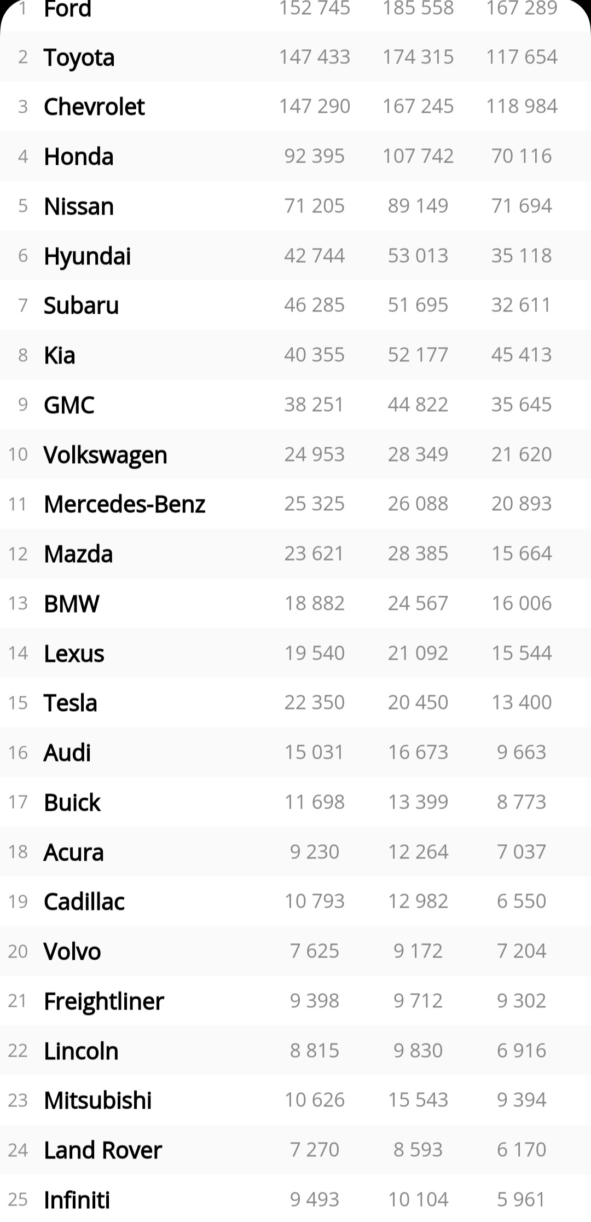Open the Subaru brand link
The width and height of the screenshot is (591, 1222).
click(81, 305)
